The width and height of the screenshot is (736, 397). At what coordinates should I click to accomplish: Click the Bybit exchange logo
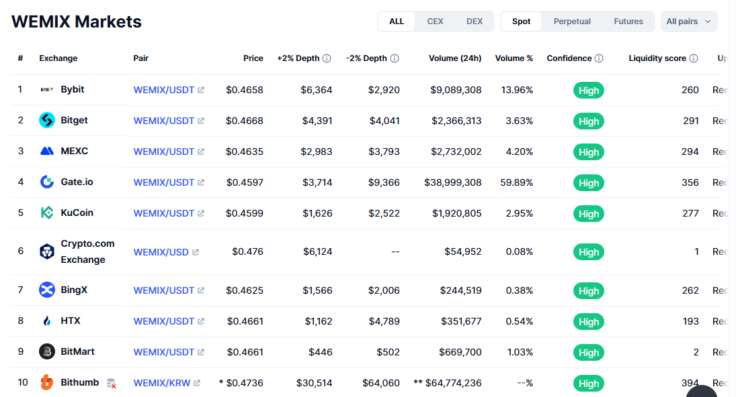coord(47,89)
